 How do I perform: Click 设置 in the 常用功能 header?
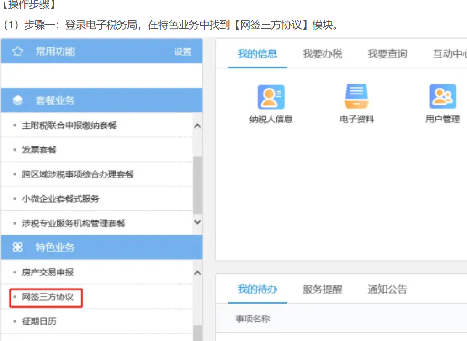pos(182,52)
